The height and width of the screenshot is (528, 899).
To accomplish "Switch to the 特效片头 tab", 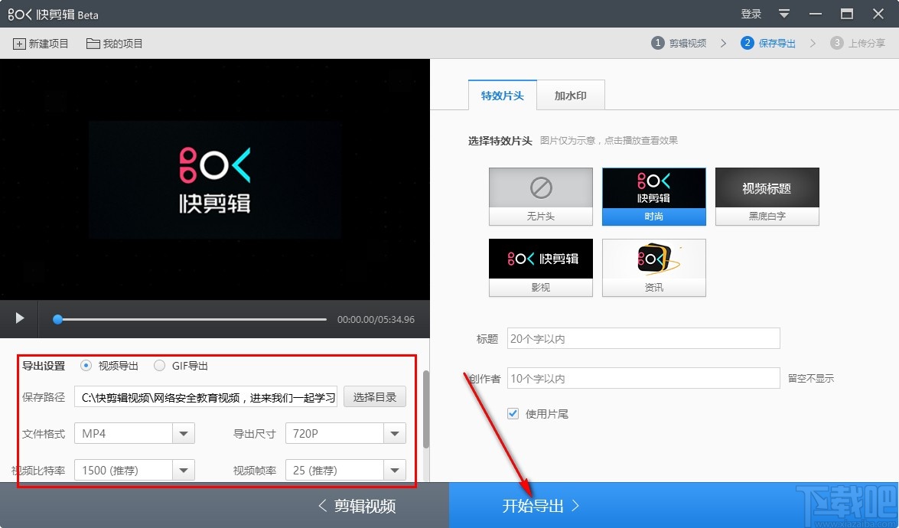I will pyautogui.click(x=502, y=95).
